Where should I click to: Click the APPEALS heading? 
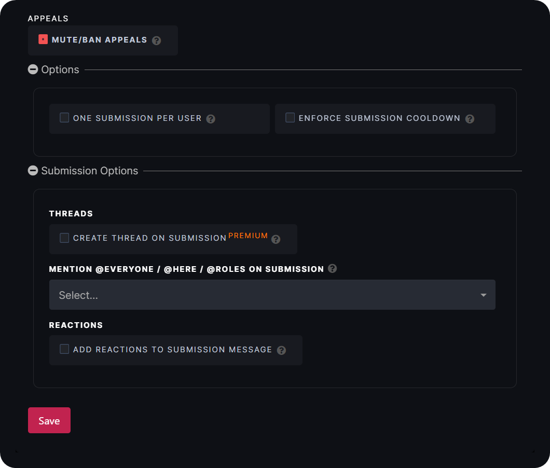coord(48,18)
